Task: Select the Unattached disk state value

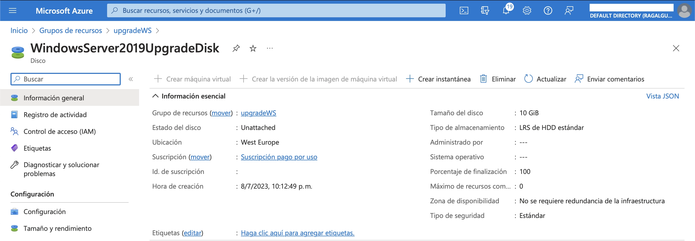Action: tap(258, 128)
